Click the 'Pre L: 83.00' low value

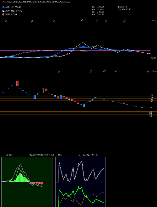98,12
